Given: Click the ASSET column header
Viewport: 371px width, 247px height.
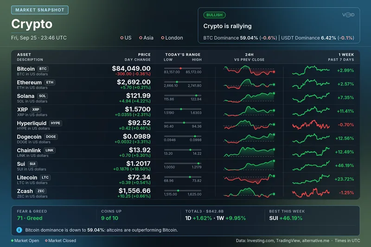Looking at the screenshot, I should point(24,55).
